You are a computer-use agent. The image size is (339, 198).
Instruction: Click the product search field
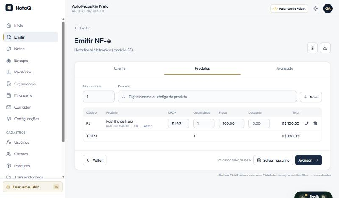click(x=207, y=97)
